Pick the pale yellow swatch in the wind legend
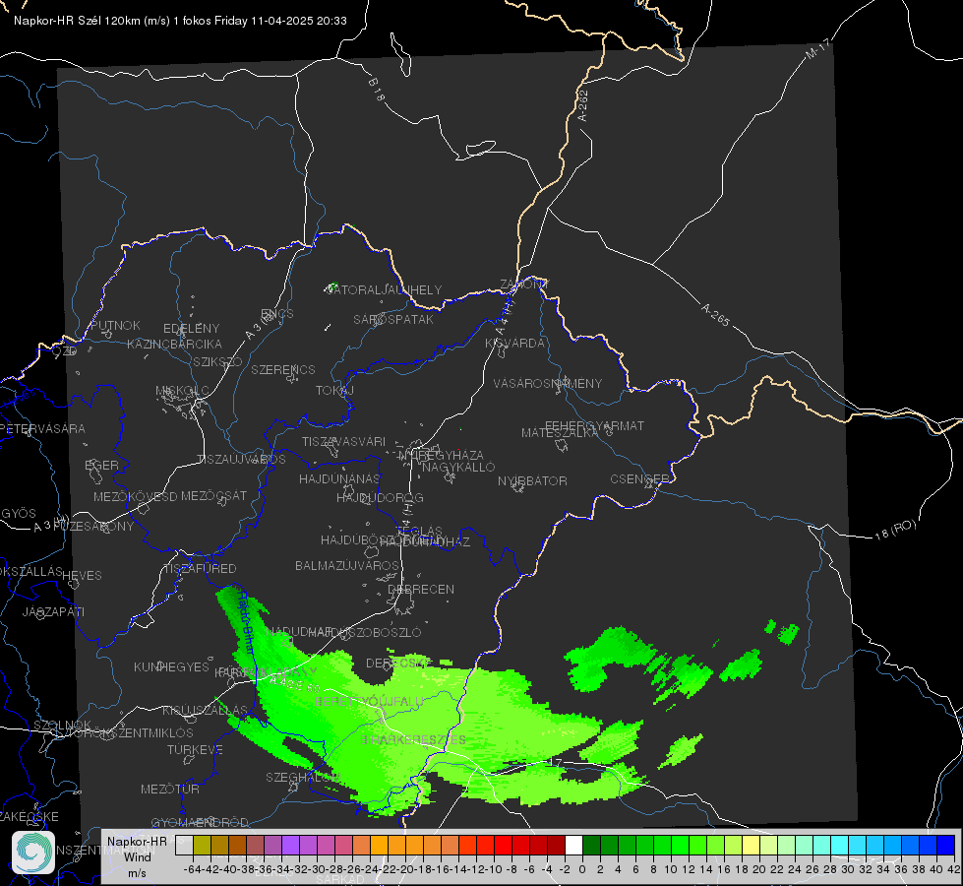963x886 pixels. [751, 846]
